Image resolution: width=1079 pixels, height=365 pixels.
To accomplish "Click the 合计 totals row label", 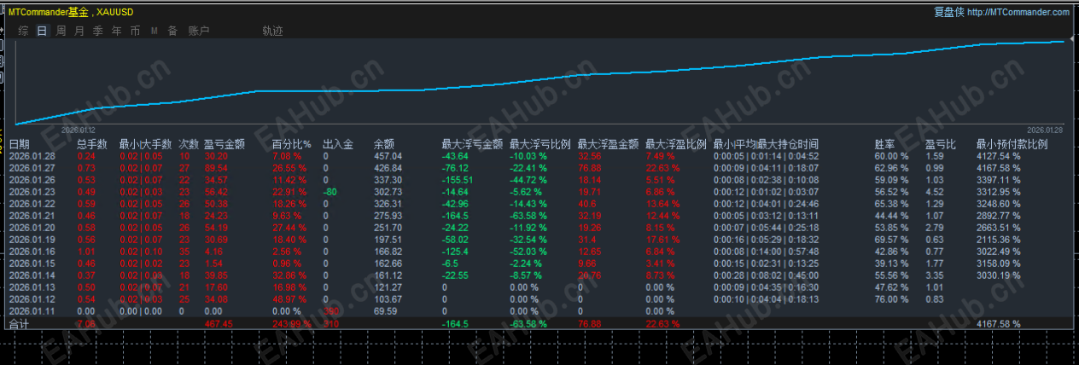I will 19,324.
